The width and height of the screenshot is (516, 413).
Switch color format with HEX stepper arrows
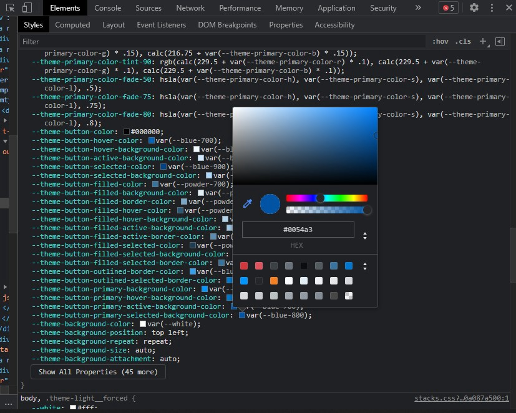click(x=364, y=236)
